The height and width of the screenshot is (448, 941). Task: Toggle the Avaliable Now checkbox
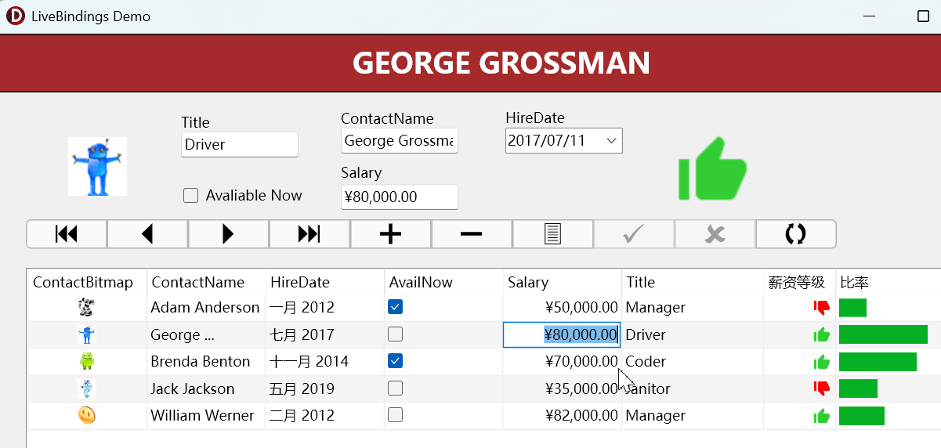[190, 196]
